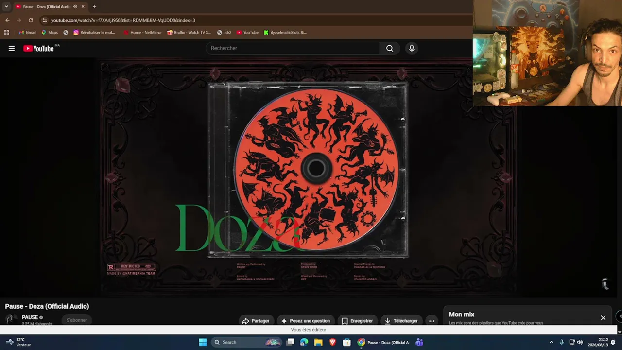Viewport: 622px width, 350px height.
Task: Open the PAUSE channel name link
Action: click(30, 317)
